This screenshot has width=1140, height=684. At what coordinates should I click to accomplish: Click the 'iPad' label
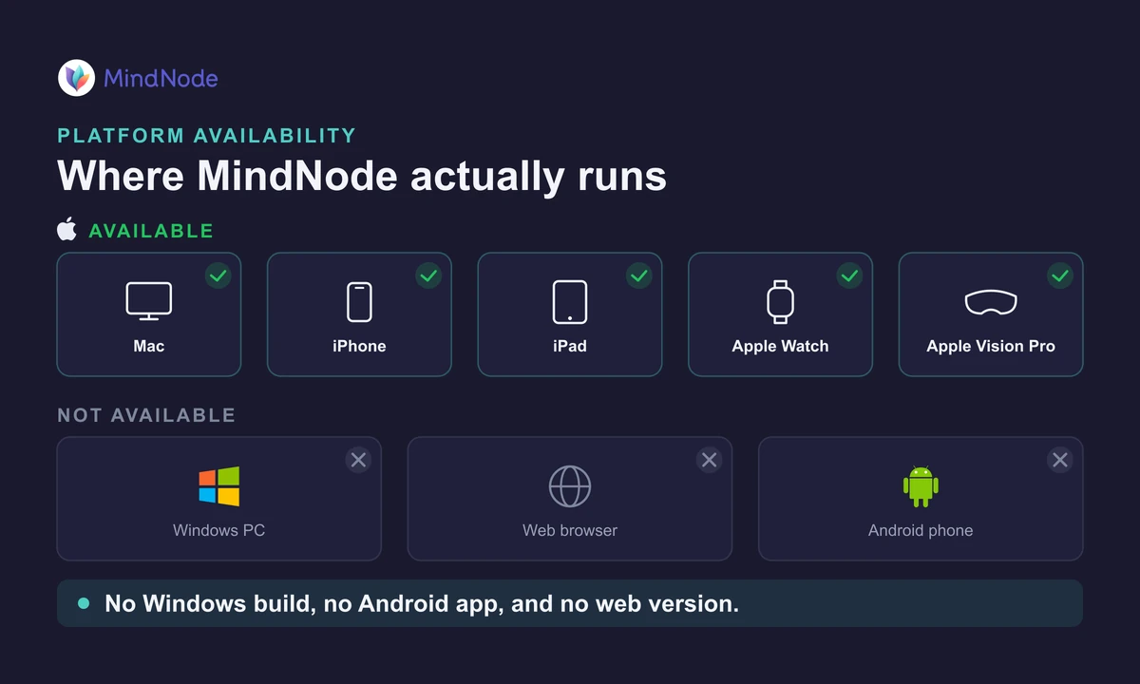tap(570, 346)
